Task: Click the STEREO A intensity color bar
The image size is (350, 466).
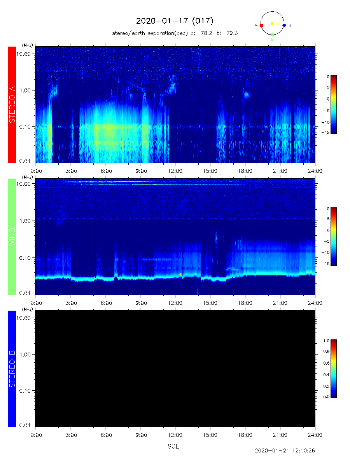Action: click(334, 104)
